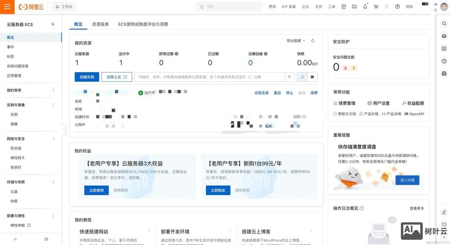451x245 pixels.
Task: Click the 进入问卷 button
Action: 407,180
